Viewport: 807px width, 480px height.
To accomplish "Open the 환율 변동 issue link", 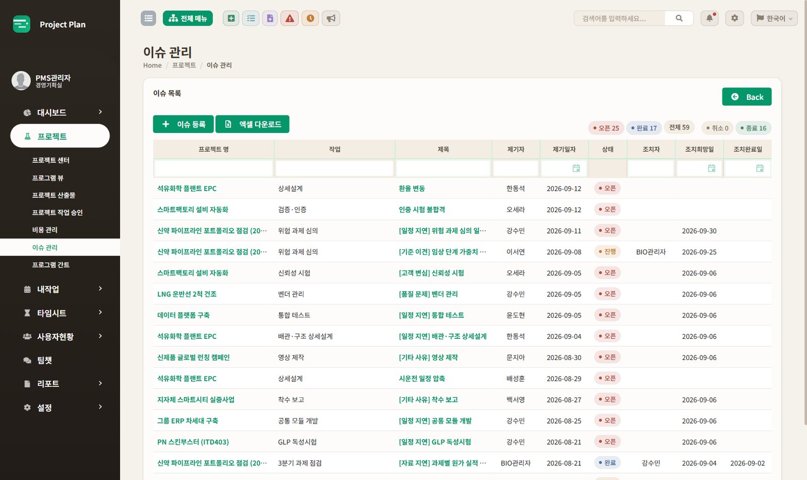I will coord(412,189).
